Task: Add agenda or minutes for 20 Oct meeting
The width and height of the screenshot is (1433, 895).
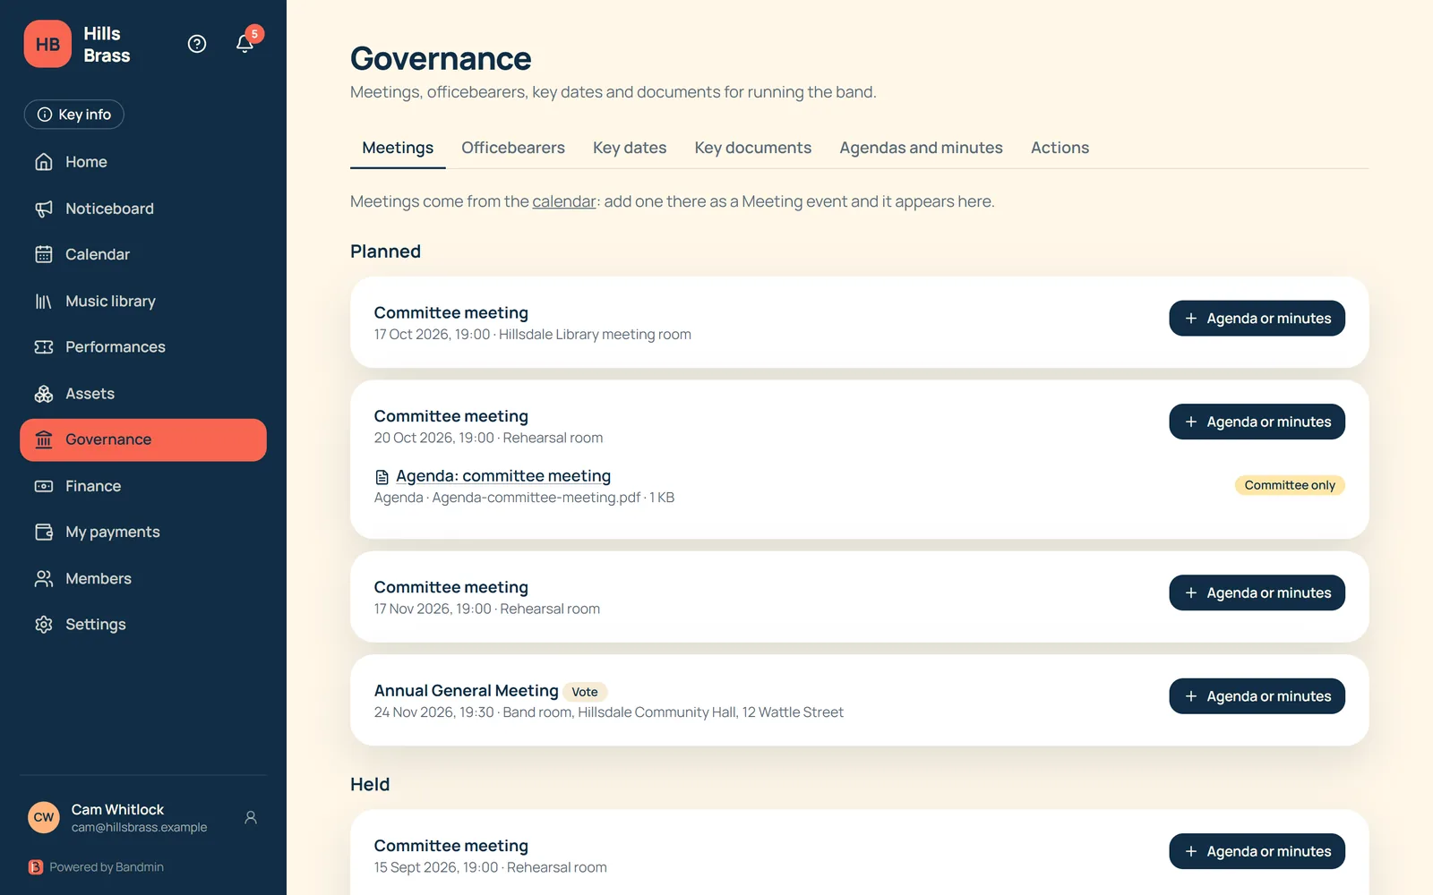Action: [x=1257, y=422]
